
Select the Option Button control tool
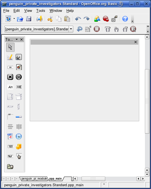coord(19,77)
